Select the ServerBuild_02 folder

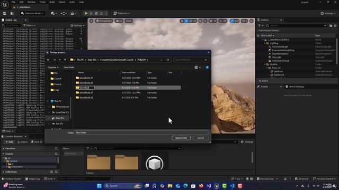tap(86, 98)
